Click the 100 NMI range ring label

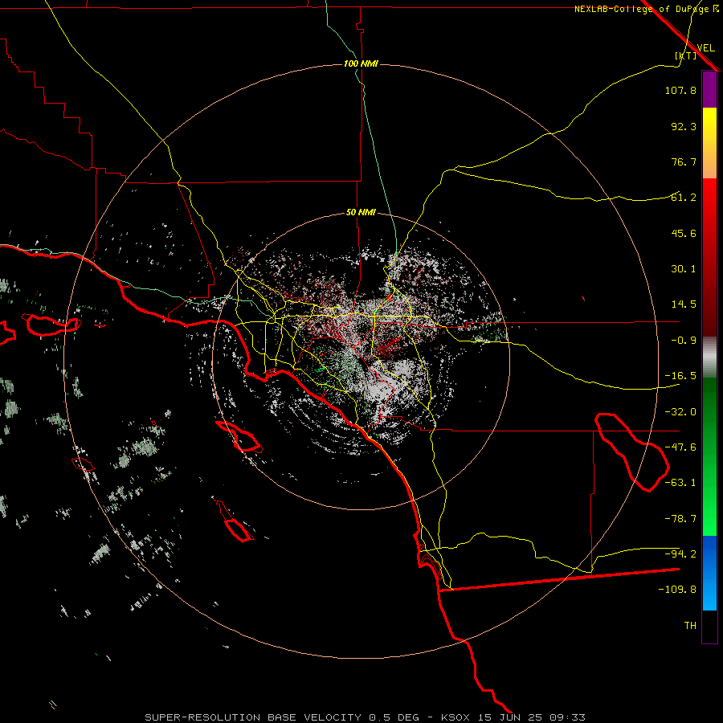click(361, 63)
